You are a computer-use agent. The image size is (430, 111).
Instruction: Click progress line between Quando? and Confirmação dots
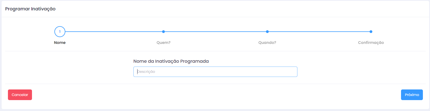pyautogui.click(x=319, y=32)
